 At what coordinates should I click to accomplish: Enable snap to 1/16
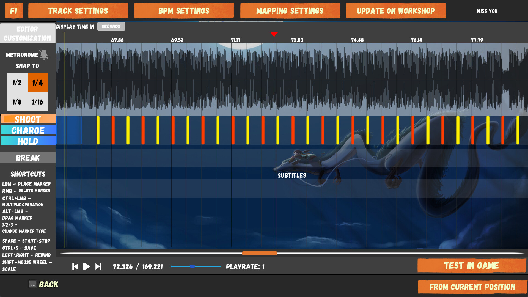[x=38, y=102]
